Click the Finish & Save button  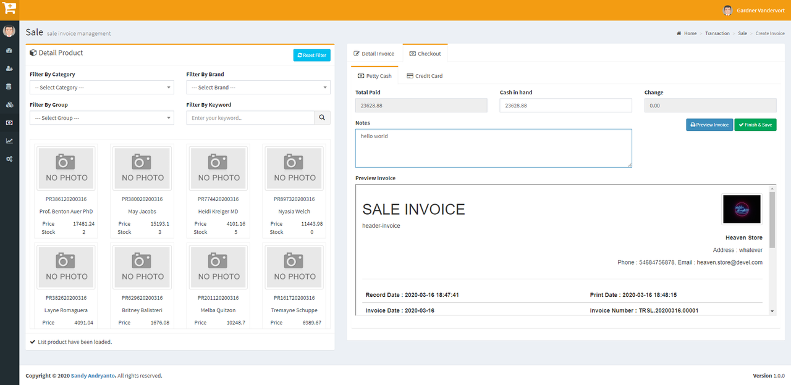755,125
